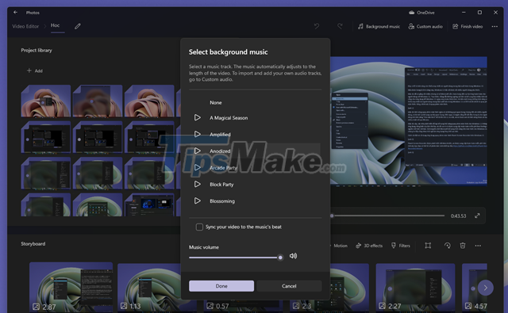Select the storyboard clip with duration 2.27
508x313 pixels.
[415, 288]
